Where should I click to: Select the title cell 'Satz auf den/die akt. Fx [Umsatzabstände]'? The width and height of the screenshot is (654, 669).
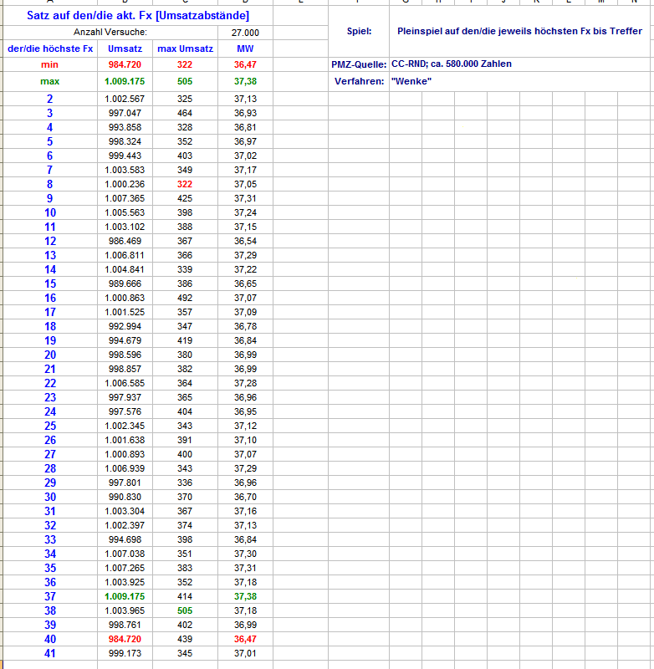click(138, 16)
